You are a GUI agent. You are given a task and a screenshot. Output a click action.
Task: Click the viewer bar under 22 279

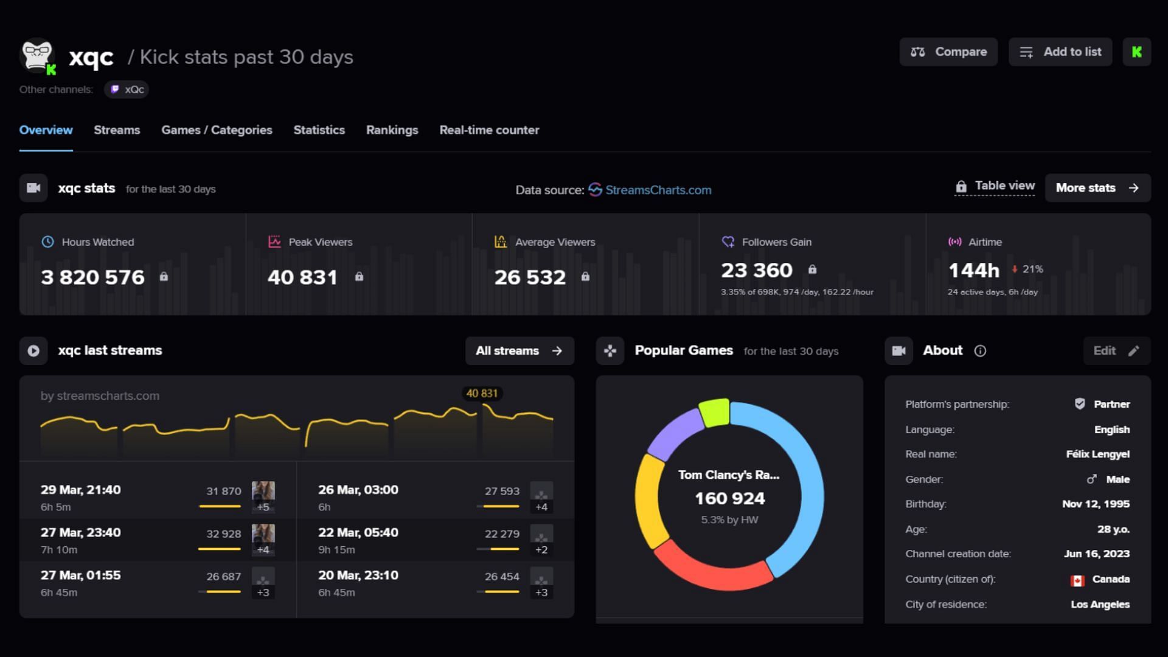pyautogui.click(x=498, y=549)
